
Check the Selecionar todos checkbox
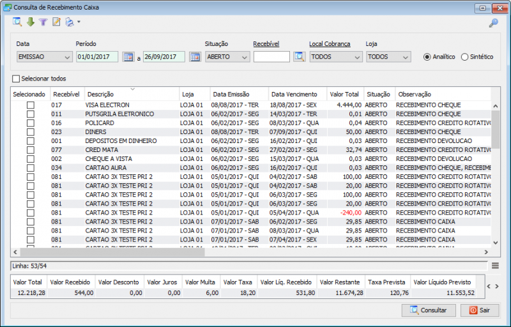coord(15,79)
